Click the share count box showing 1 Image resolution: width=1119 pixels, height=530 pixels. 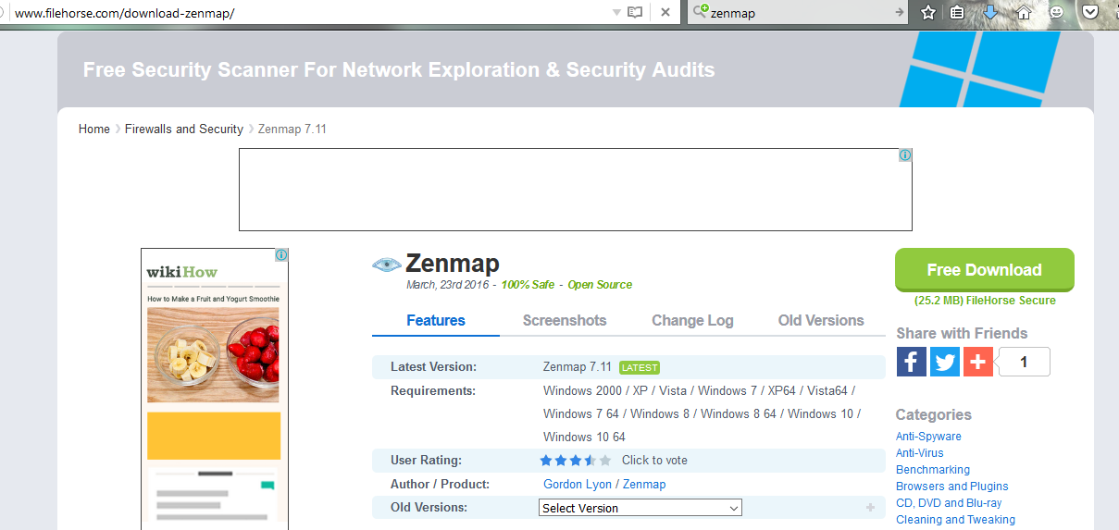[x=1024, y=362]
